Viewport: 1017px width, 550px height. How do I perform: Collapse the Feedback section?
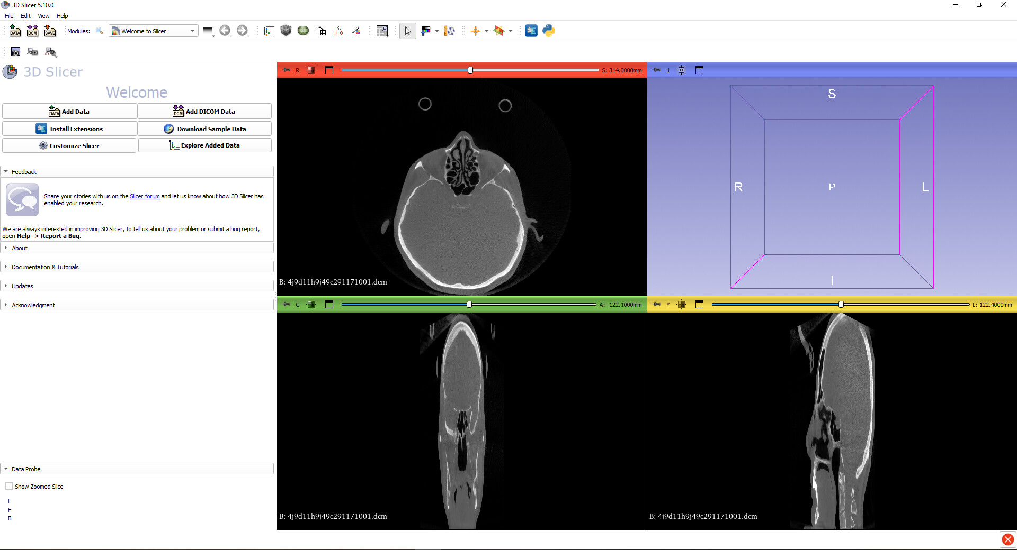24,172
